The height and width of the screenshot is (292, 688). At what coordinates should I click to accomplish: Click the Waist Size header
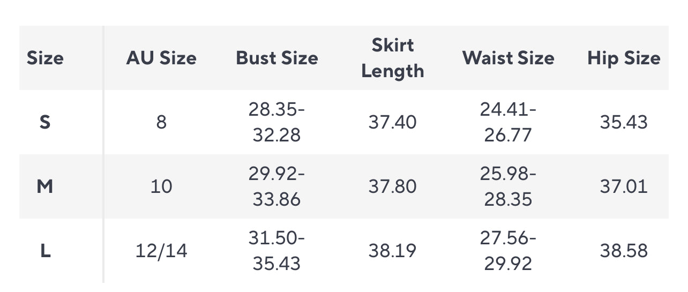[508, 58]
